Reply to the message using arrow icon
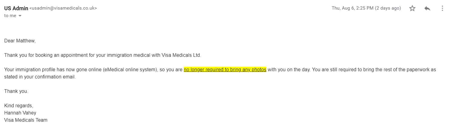 [x=427, y=8]
